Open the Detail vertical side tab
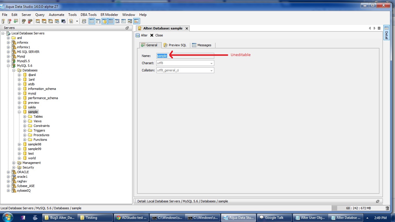Viewport: 395px width, 222px height. (x=386, y=33)
